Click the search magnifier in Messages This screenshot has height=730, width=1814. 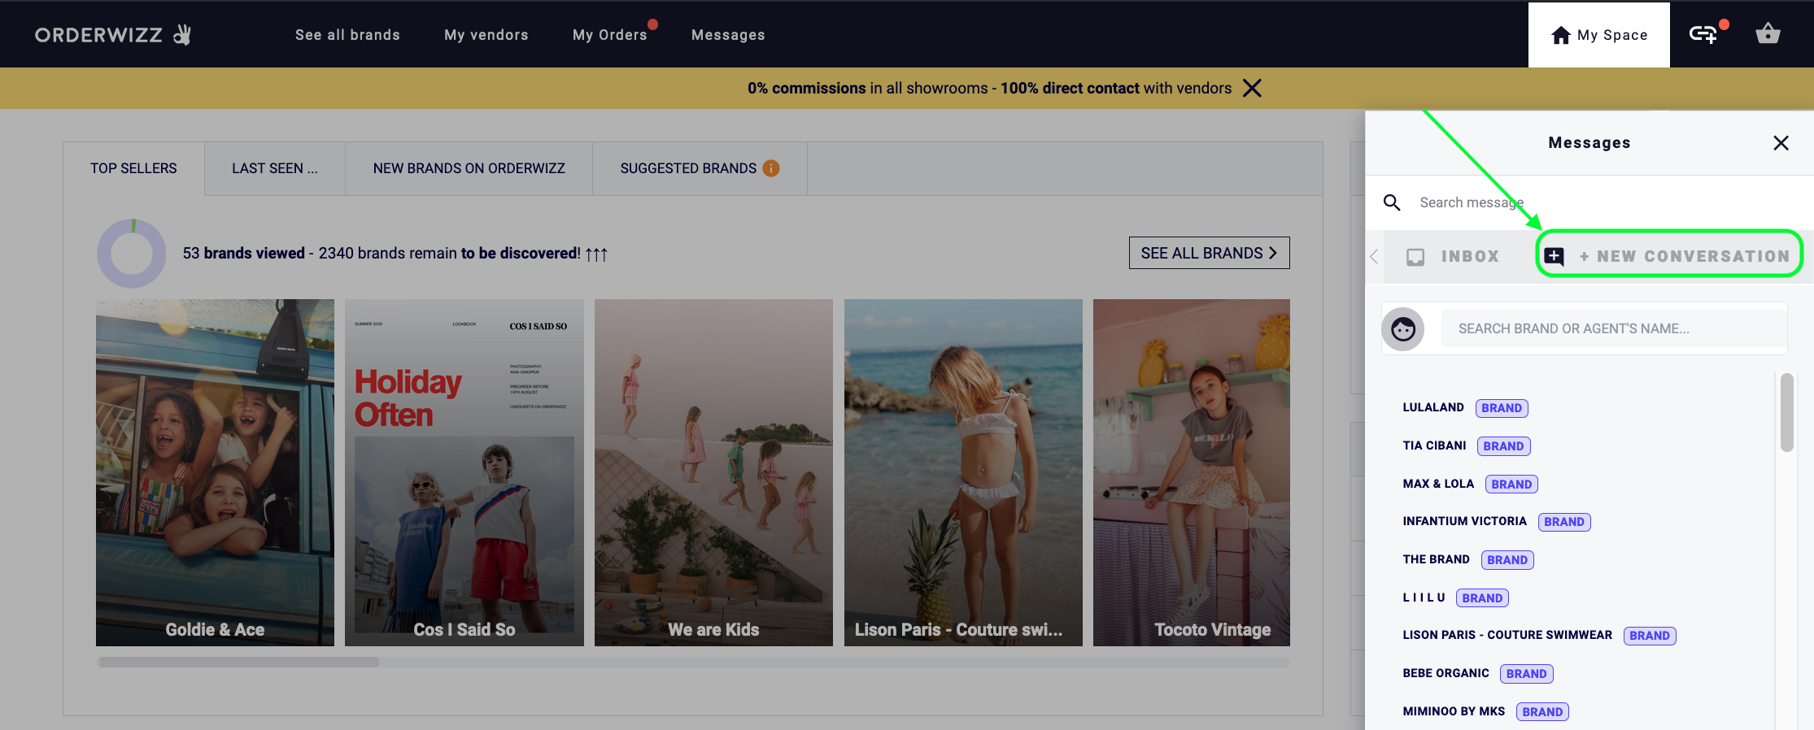pos(1392,202)
